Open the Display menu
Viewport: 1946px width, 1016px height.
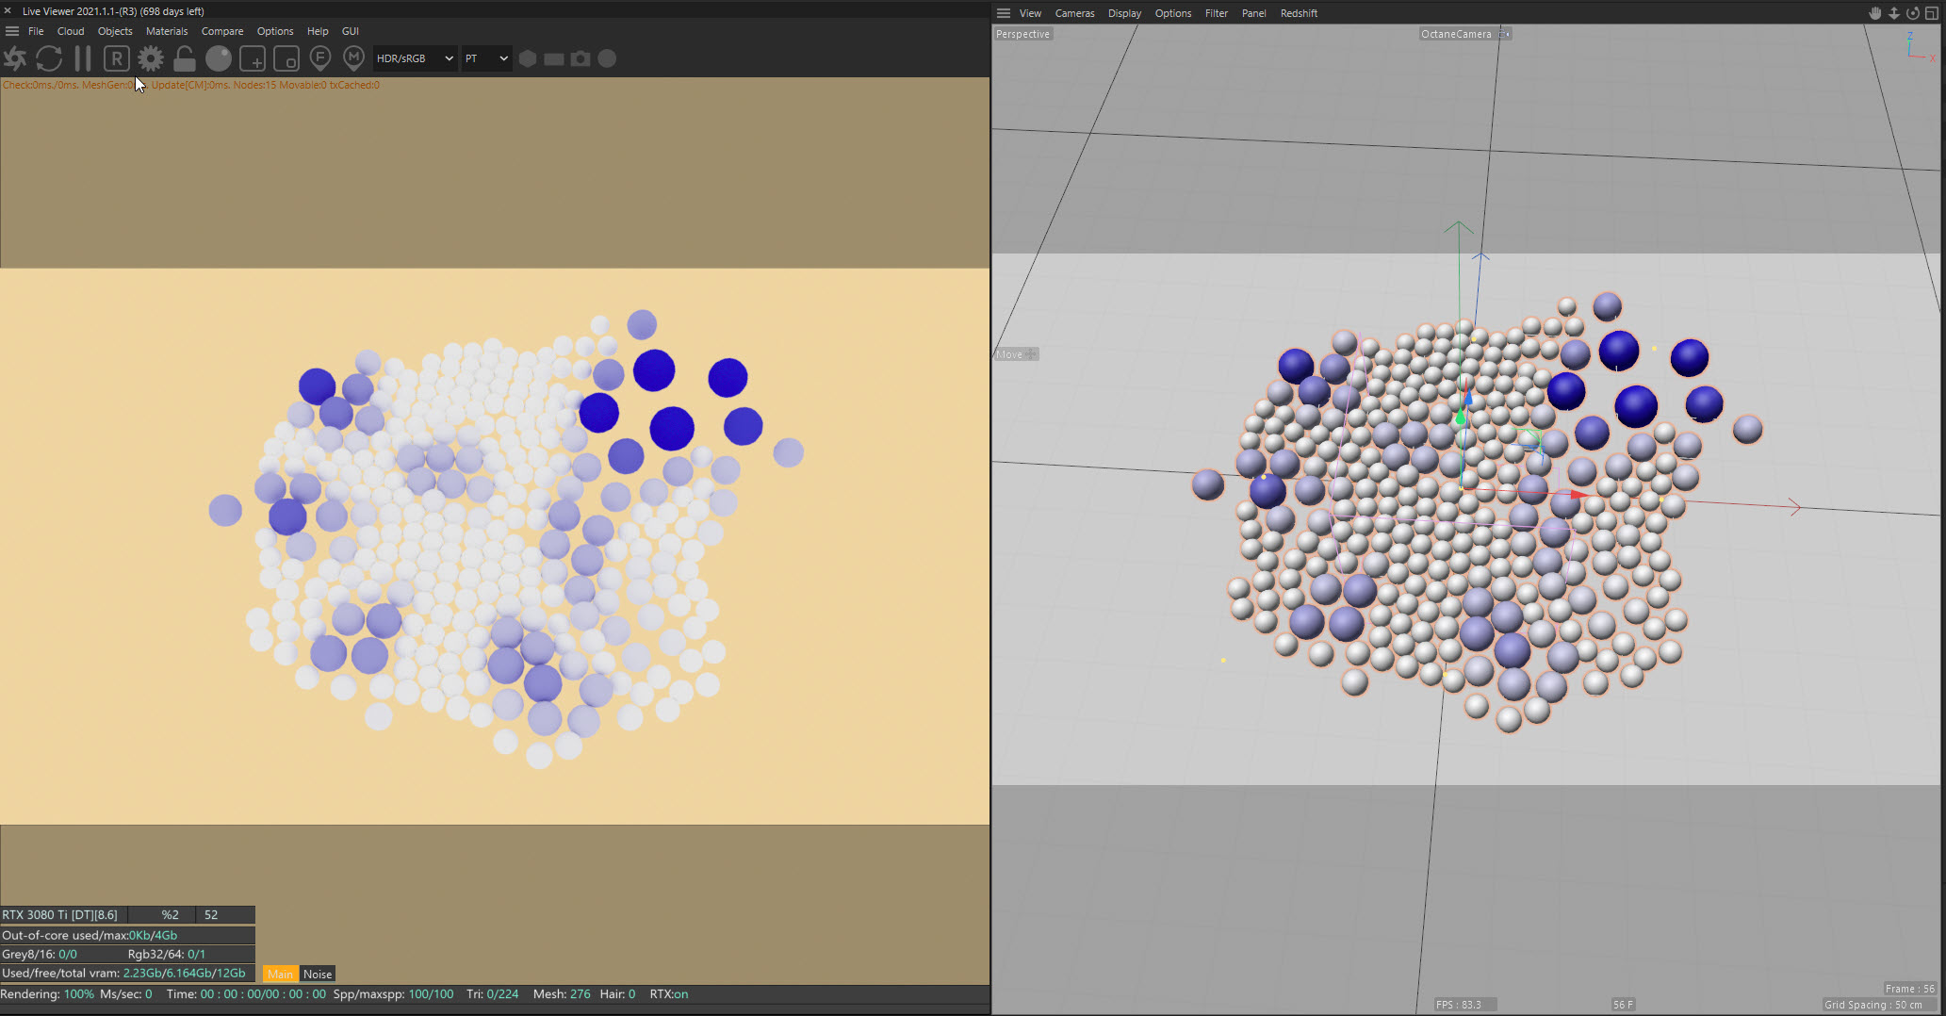coord(1124,13)
